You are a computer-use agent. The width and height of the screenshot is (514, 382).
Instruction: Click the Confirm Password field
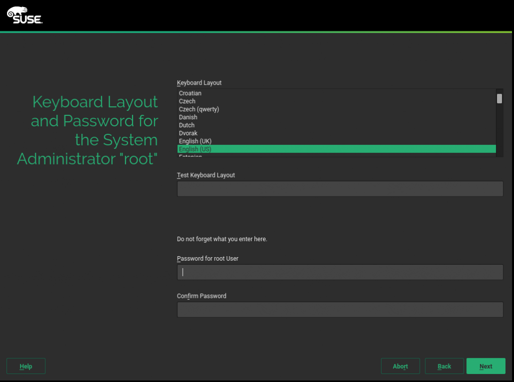340,309
